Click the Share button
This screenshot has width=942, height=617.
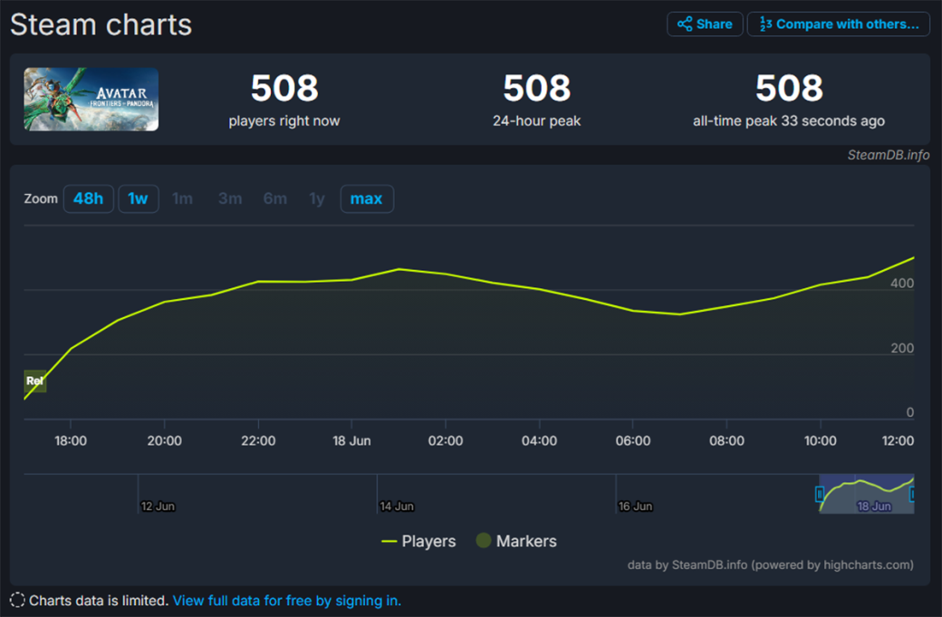[x=705, y=24]
